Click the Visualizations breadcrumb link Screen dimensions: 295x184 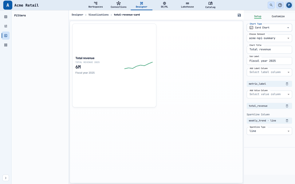[x=98, y=15]
